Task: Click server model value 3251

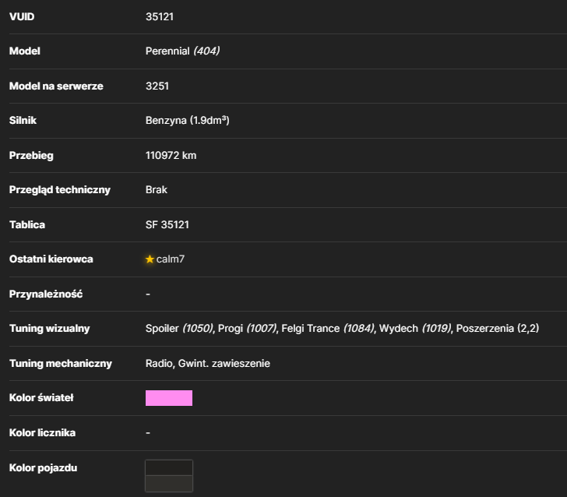Action: point(157,86)
